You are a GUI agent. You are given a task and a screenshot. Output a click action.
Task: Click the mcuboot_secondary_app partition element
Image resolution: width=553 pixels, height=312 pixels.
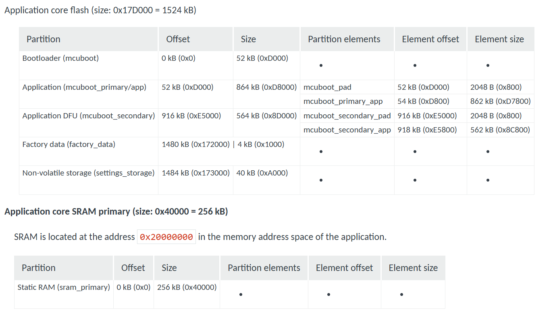(347, 130)
